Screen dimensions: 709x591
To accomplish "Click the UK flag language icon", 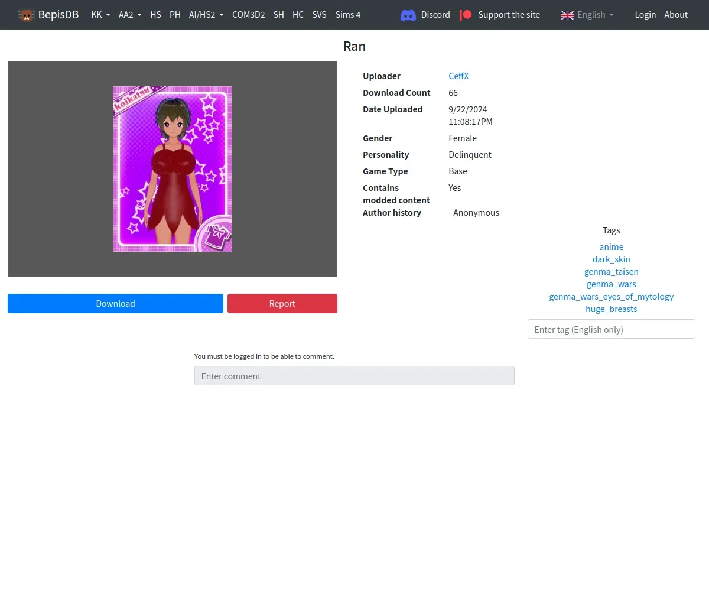I will pyautogui.click(x=567, y=15).
